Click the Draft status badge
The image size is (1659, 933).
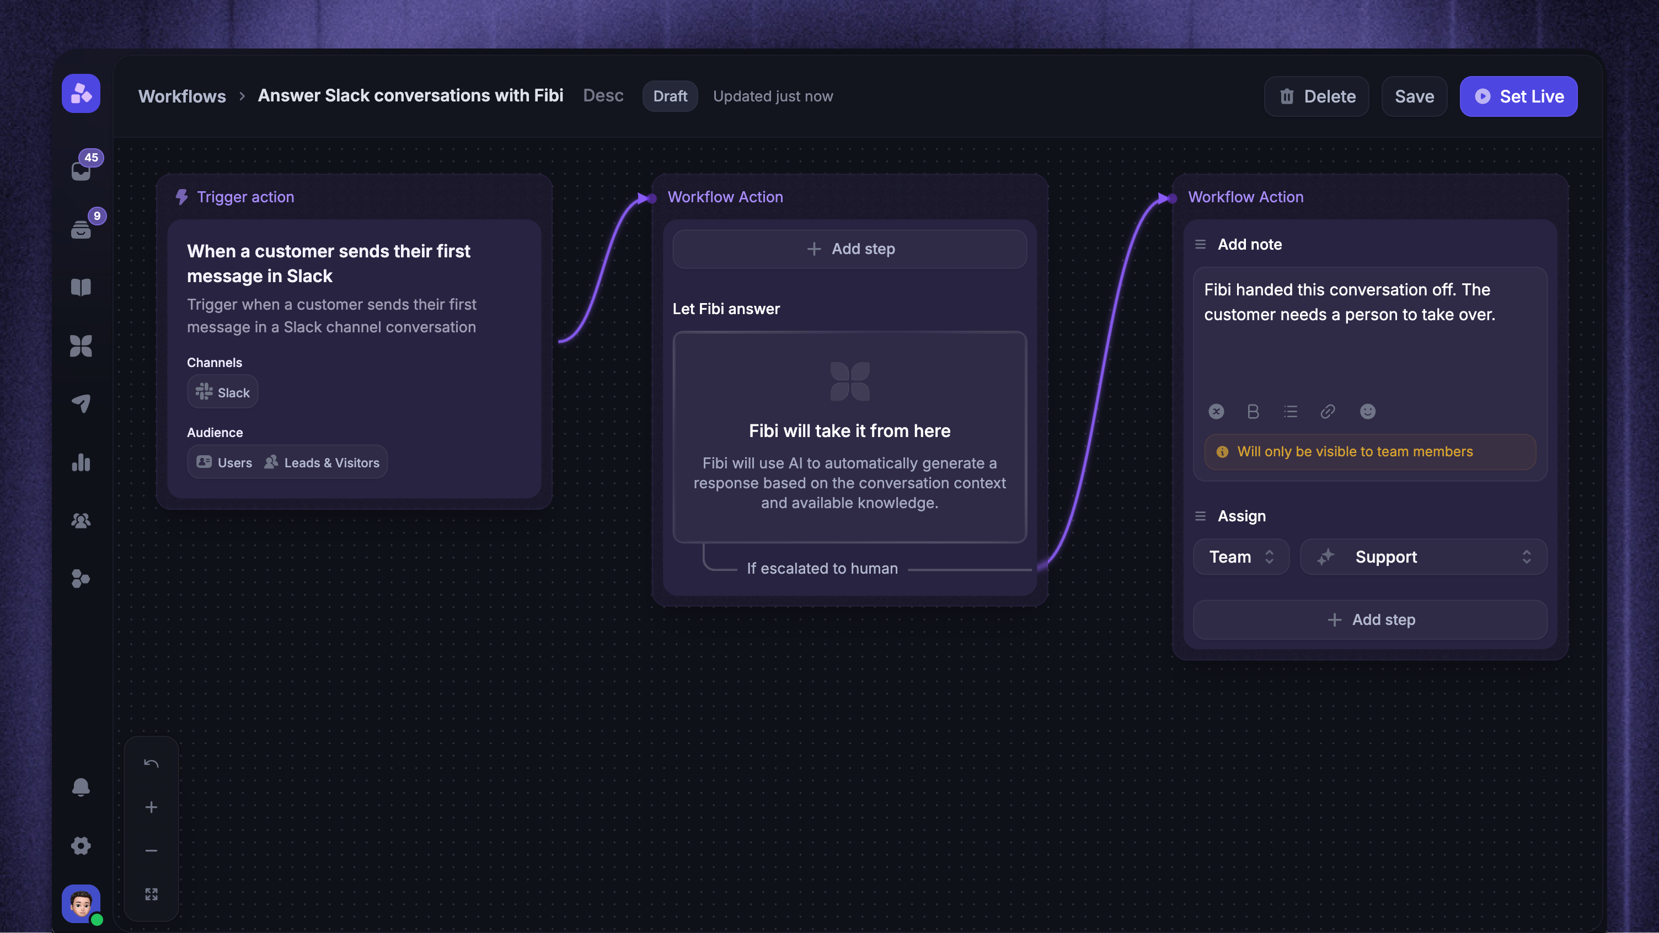(670, 96)
